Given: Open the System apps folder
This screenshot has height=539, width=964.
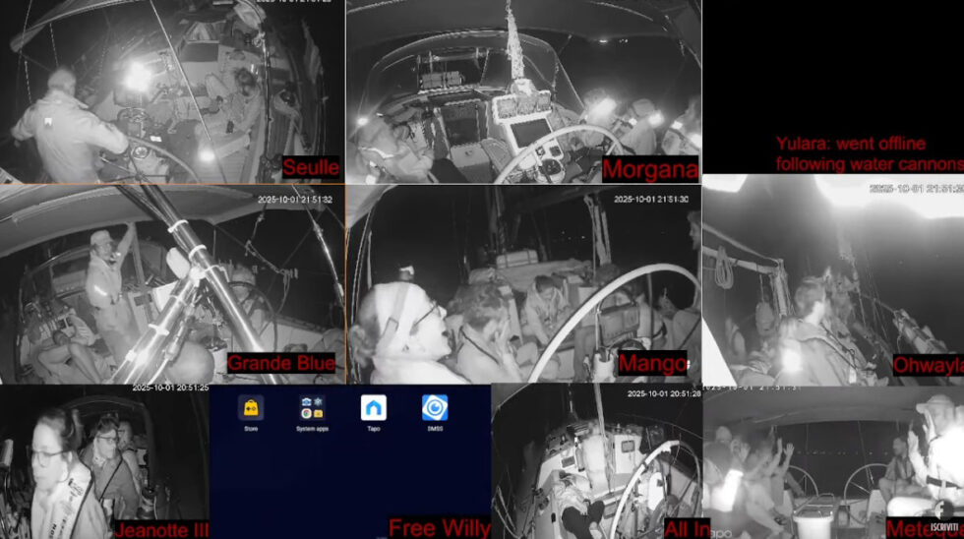Looking at the screenshot, I should pos(312,407).
